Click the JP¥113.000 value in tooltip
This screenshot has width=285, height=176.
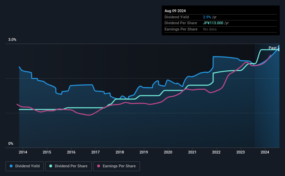(x=213, y=23)
